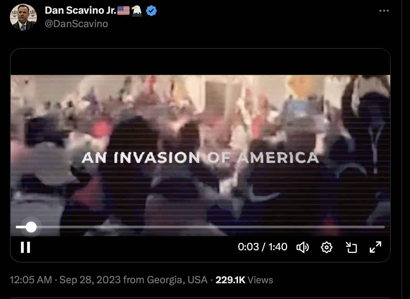The image size is (410, 299).
Task: Mute the video with the speaker icon
Action: pos(303,247)
